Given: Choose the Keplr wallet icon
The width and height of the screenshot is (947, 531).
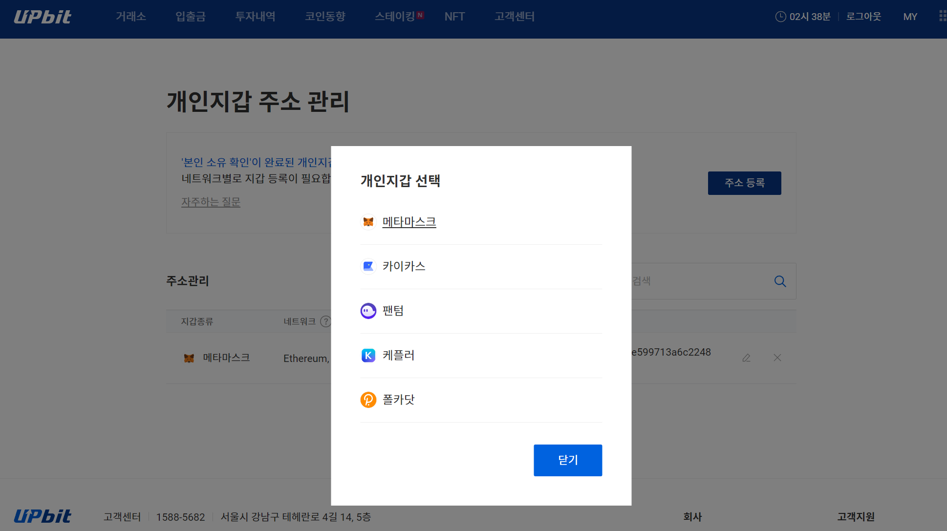Looking at the screenshot, I should [368, 356].
